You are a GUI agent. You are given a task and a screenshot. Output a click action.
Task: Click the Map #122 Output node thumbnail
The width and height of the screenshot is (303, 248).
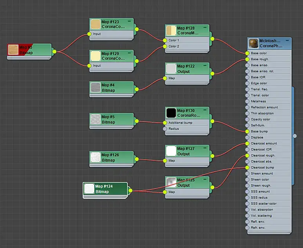point(171,69)
